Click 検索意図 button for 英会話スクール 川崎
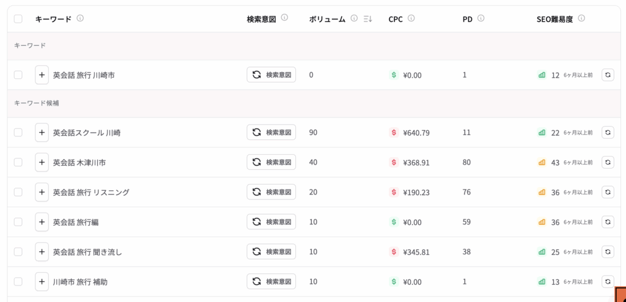This screenshot has width=626, height=302. point(271,132)
